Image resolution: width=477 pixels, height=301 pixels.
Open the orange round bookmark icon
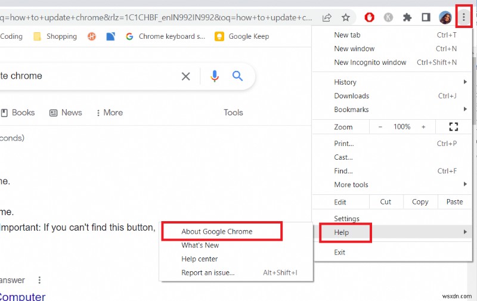(92, 36)
